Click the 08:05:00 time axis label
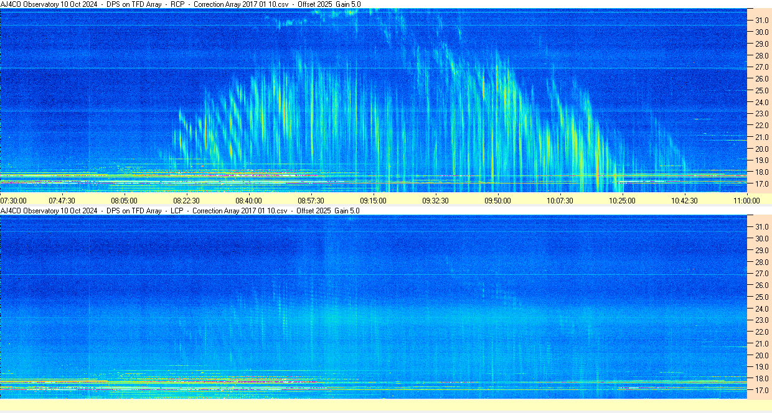The width and height of the screenshot is (772, 413). [124, 201]
